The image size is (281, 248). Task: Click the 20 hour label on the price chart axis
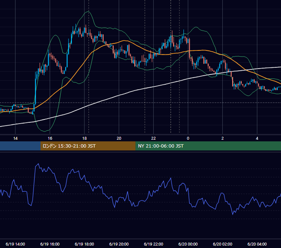(x=119, y=138)
